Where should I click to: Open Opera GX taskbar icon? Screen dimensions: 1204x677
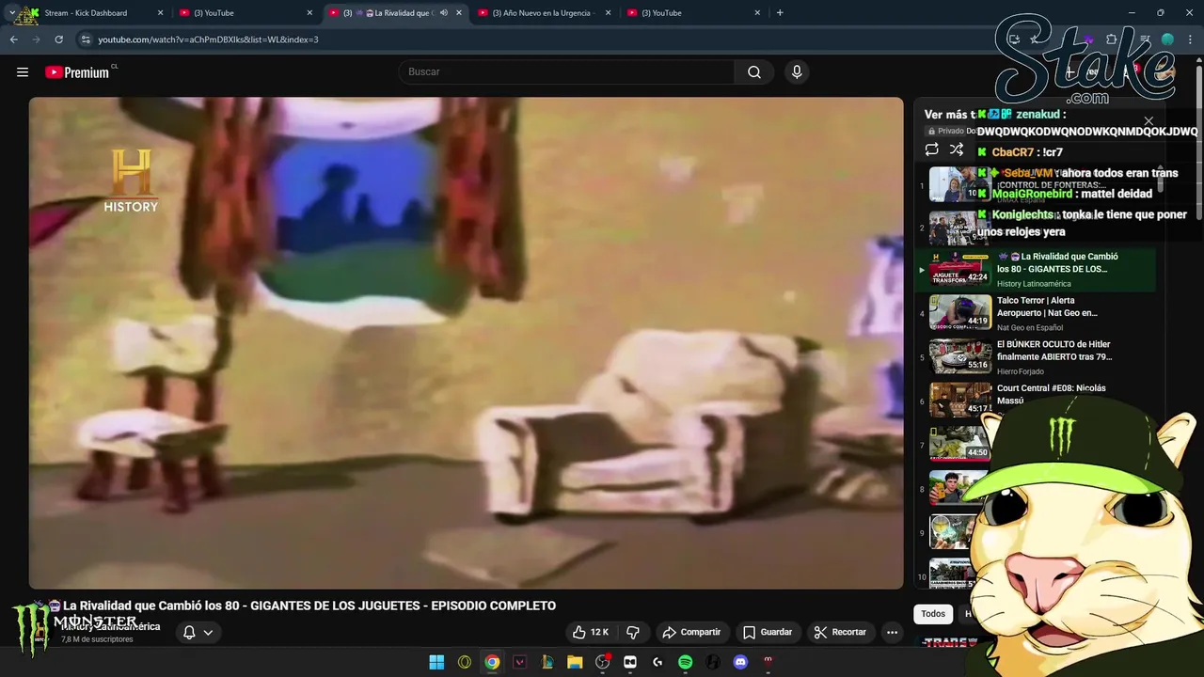pyautogui.click(x=464, y=662)
